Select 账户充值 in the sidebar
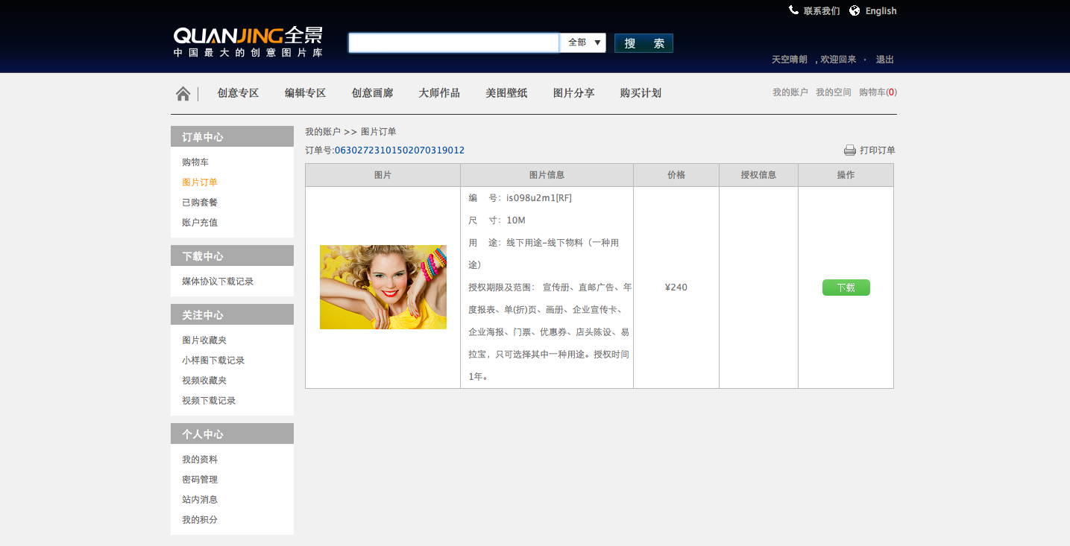 (200, 223)
